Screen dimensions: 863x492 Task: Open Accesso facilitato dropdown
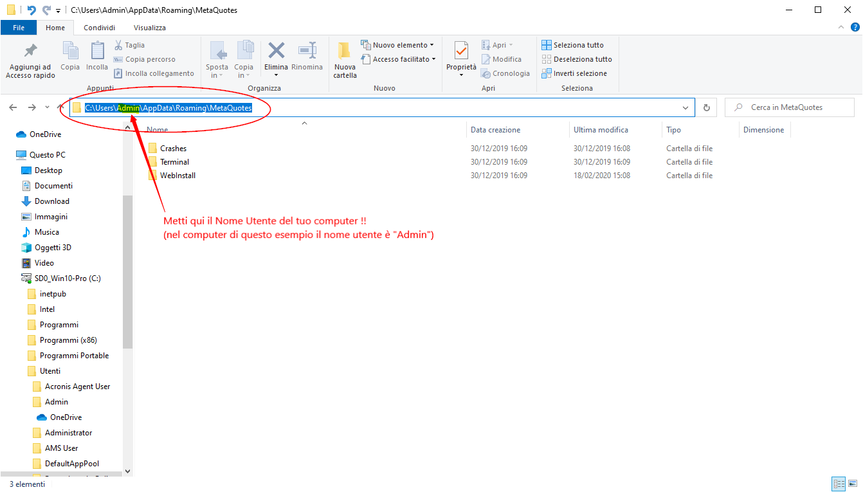click(x=397, y=59)
